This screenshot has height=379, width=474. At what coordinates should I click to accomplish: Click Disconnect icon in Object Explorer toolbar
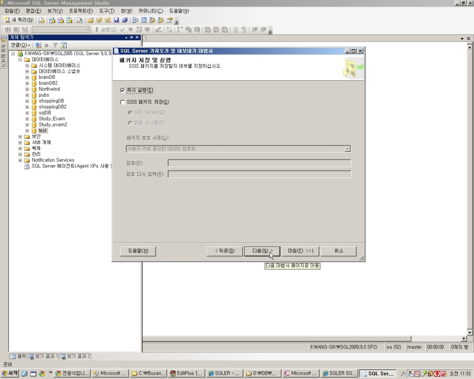pos(38,45)
